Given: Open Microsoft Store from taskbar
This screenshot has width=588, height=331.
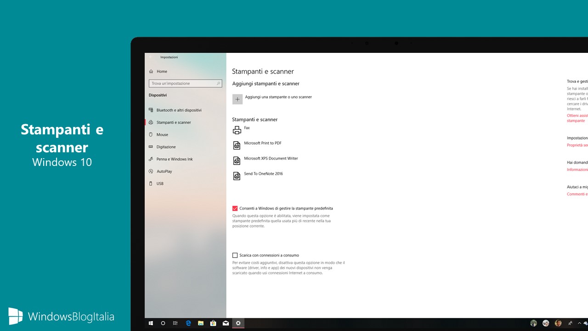Looking at the screenshot, I should [213, 323].
